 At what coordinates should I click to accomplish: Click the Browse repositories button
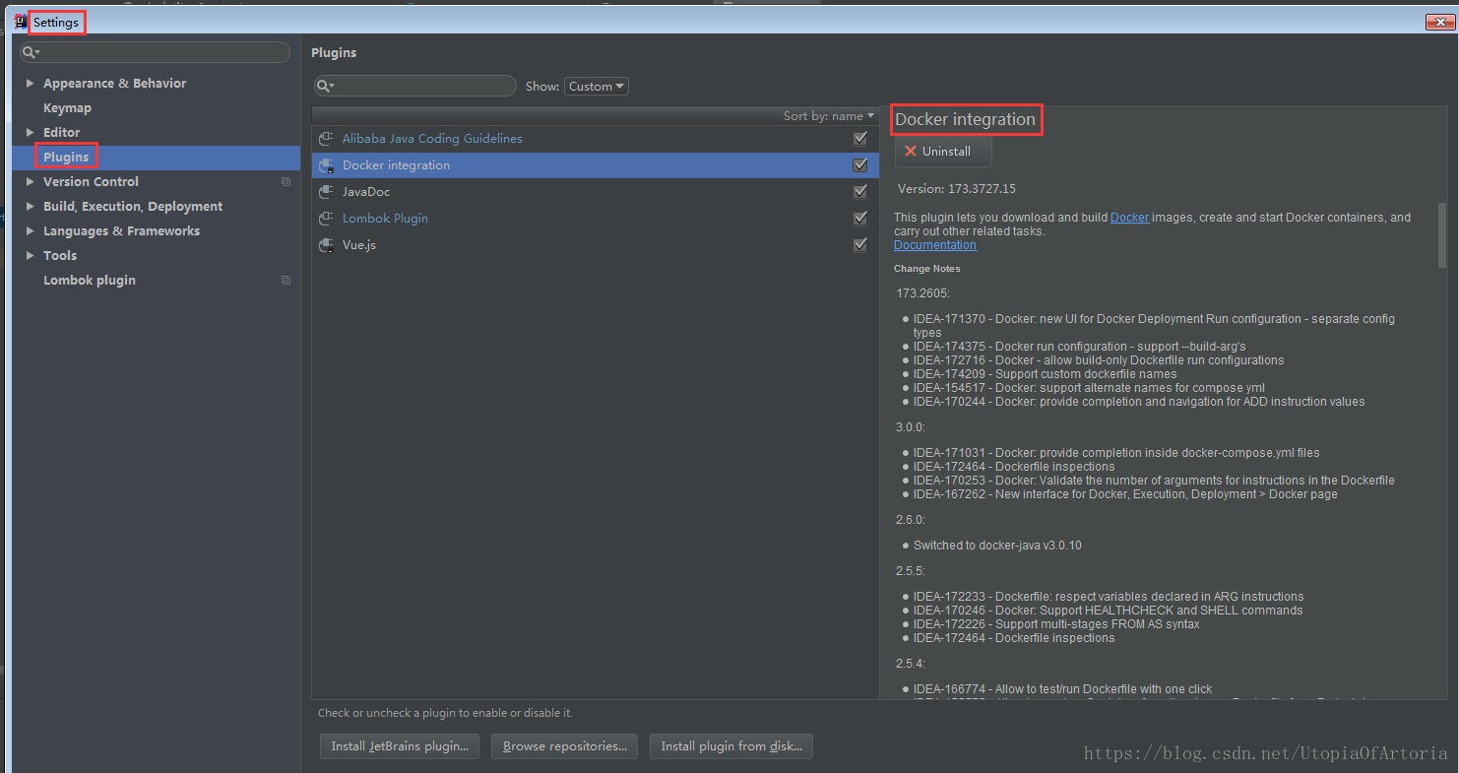point(565,746)
